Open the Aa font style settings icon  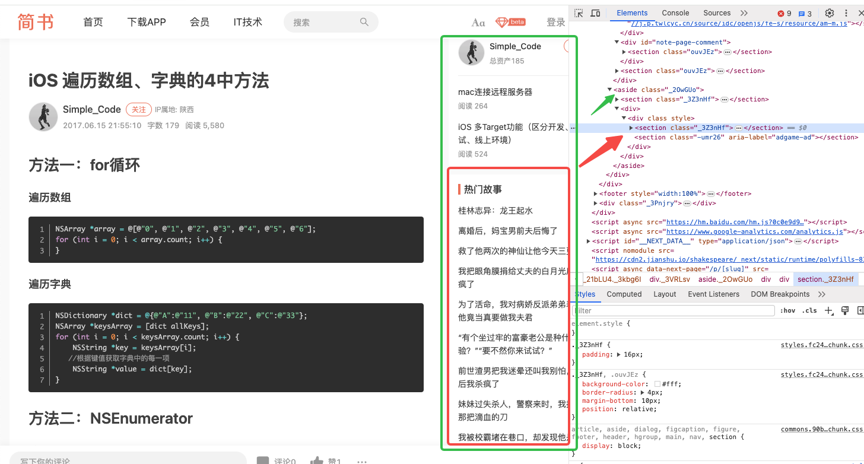tap(478, 23)
